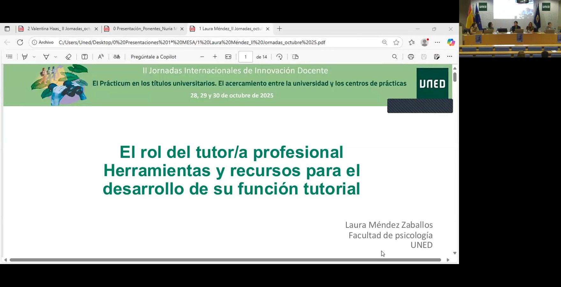Image resolution: width=561 pixels, height=287 pixels.
Task: Print the PDF document
Action: pos(411,56)
